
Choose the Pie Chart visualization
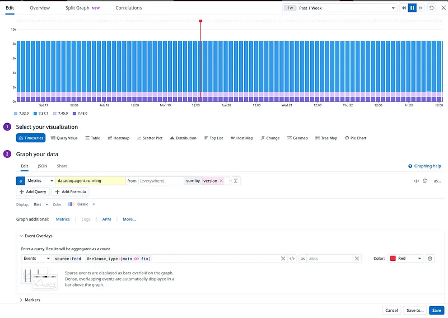356,138
